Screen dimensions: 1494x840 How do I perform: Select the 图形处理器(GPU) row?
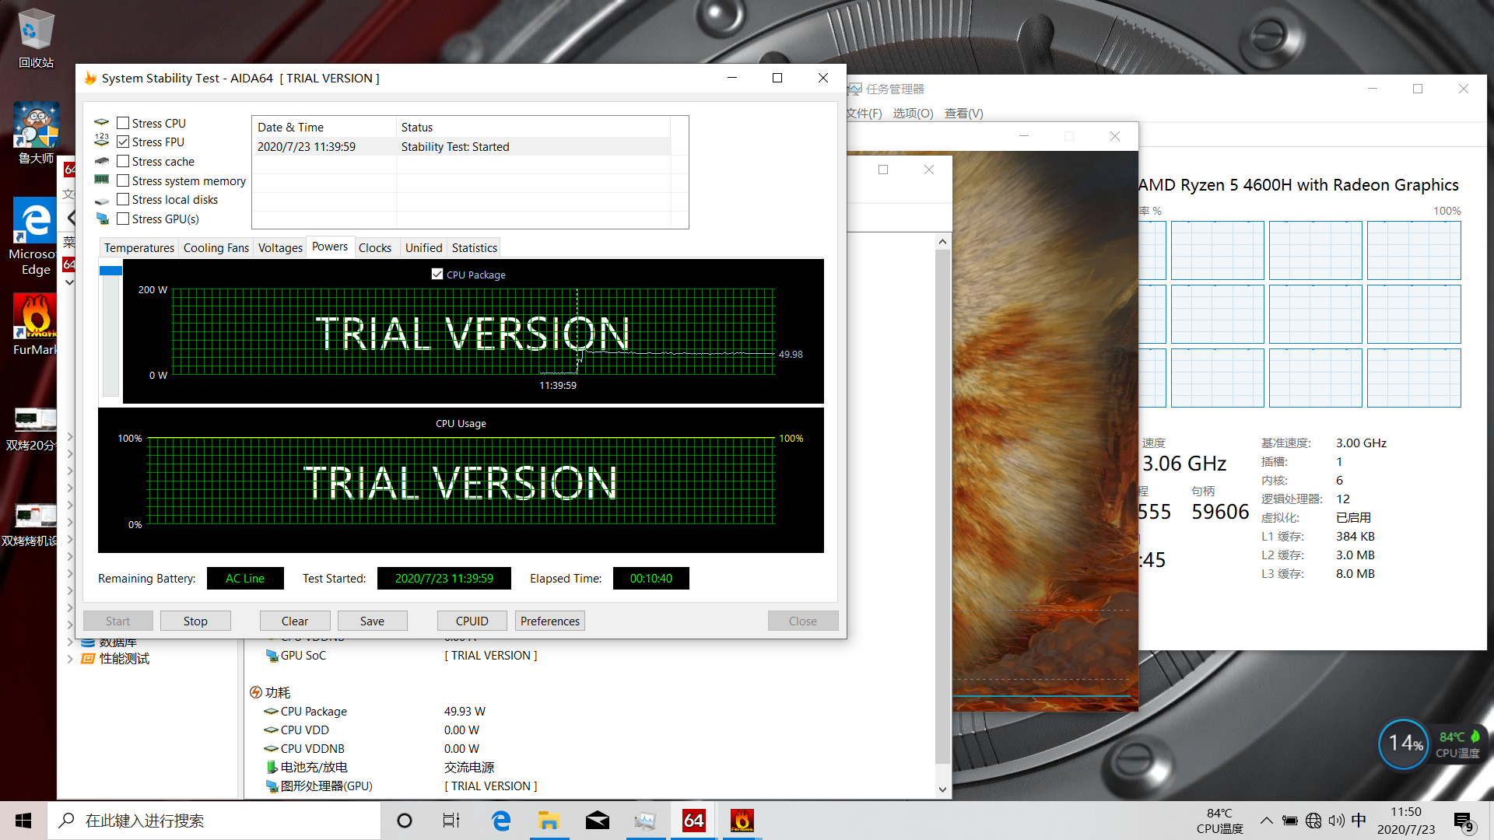click(591, 786)
